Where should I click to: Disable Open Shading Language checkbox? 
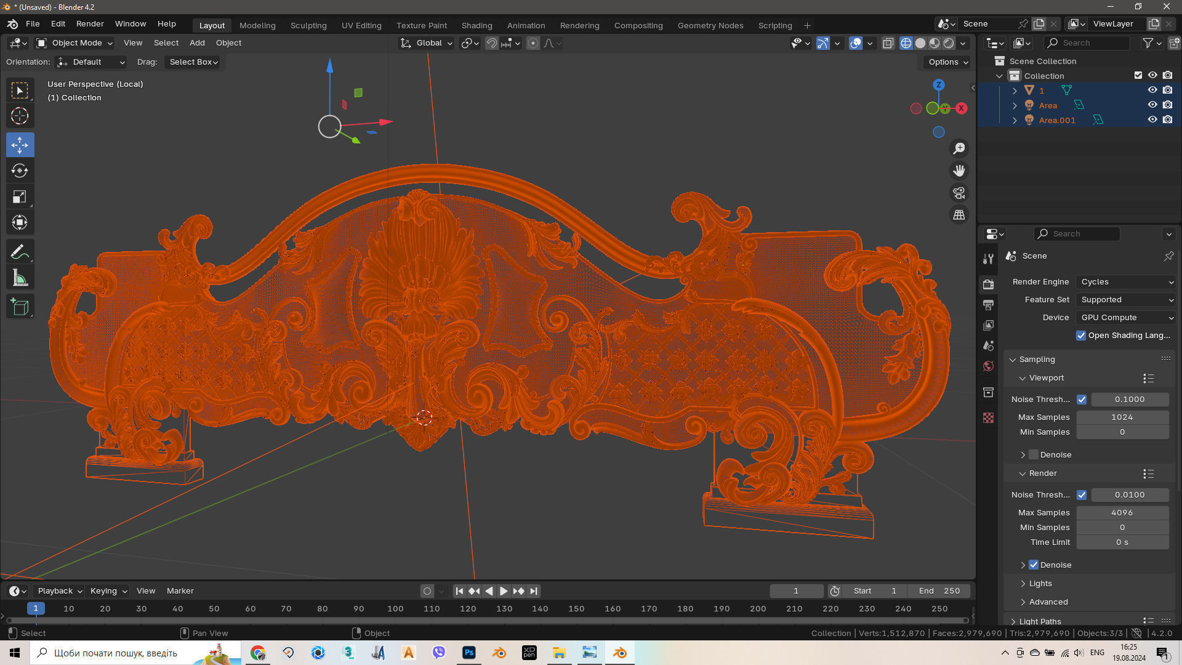[x=1081, y=336]
